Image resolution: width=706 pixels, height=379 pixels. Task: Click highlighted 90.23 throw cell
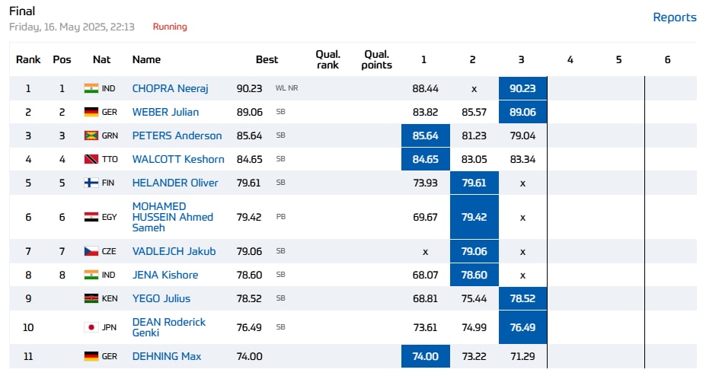522,88
